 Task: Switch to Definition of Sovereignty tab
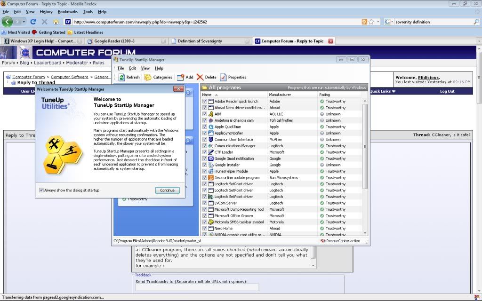coord(210,41)
